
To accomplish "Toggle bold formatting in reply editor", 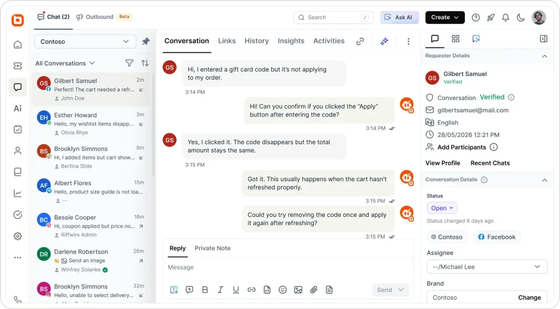I will pos(205,290).
